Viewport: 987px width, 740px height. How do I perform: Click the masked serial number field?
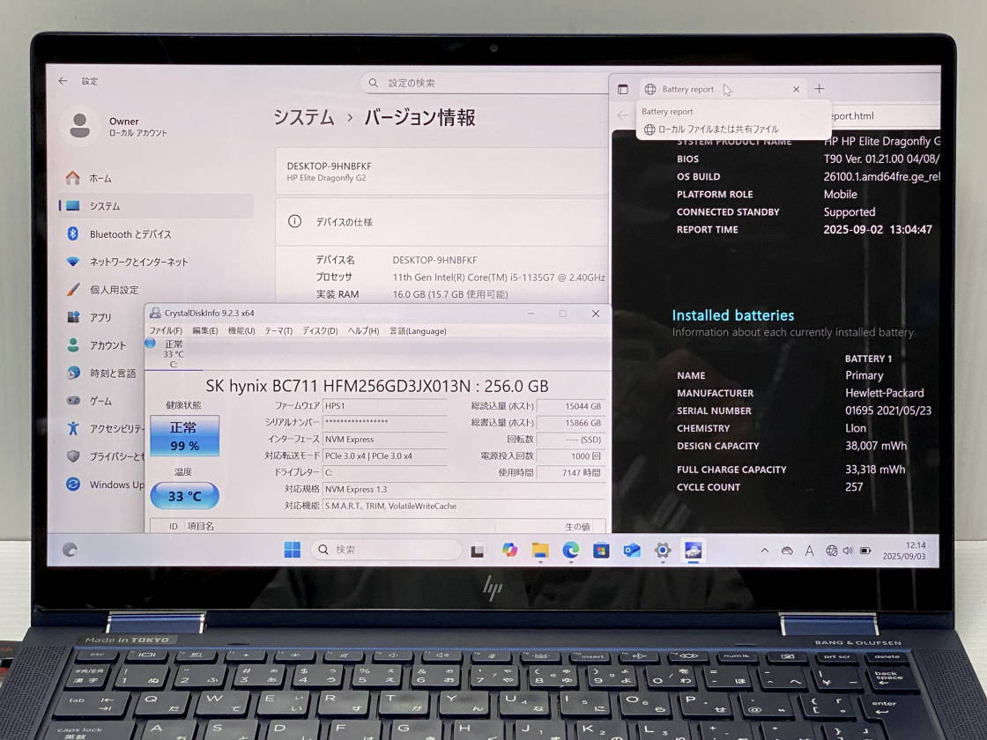pyautogui.click(x=384, y=422)
